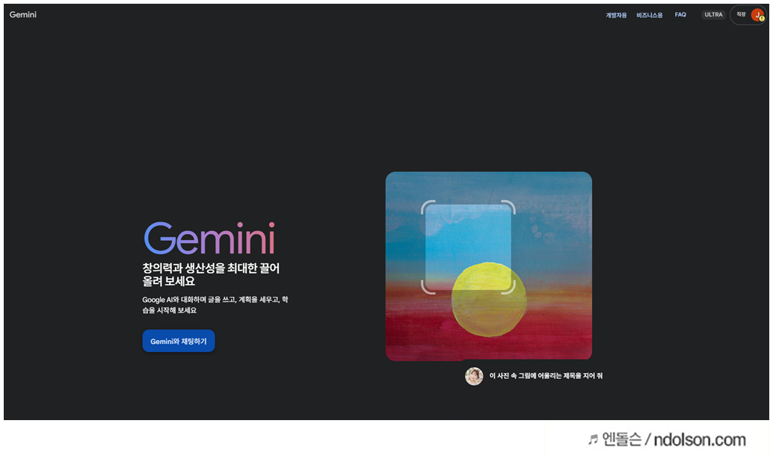Click the ULTRA badge
Screen dimensions: 773x459
point(713,15)
